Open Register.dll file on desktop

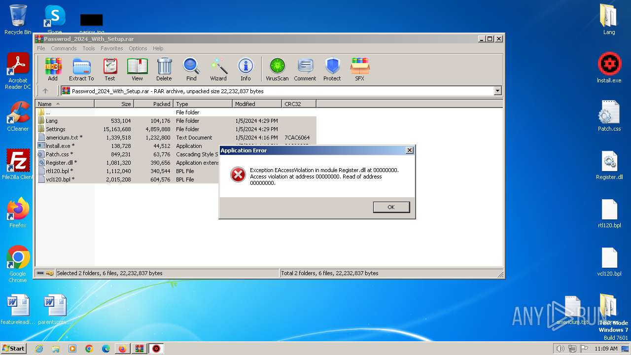pos(609,165)
